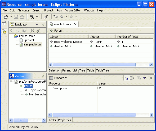The width and height of the screenshot is (156, 131).
Task: Switch to the TableTree editor tab
Action: 102,70
